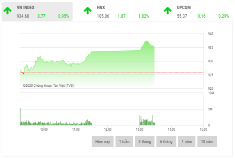Select the VN INDEX tab
Viewport: 235px width, 158px height.
[x=38, y=11]
